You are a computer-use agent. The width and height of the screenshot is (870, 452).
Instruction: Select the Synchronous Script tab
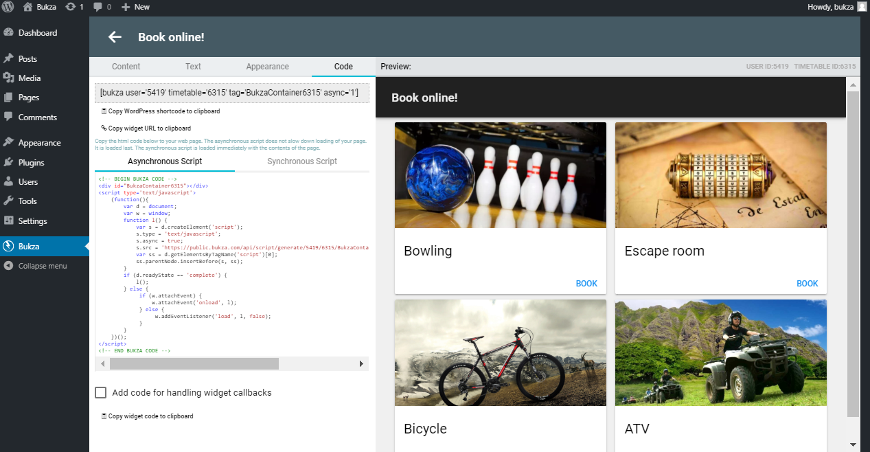tap(302, 161)
